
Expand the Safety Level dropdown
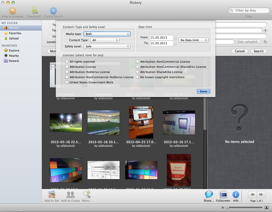click(107, 46)
